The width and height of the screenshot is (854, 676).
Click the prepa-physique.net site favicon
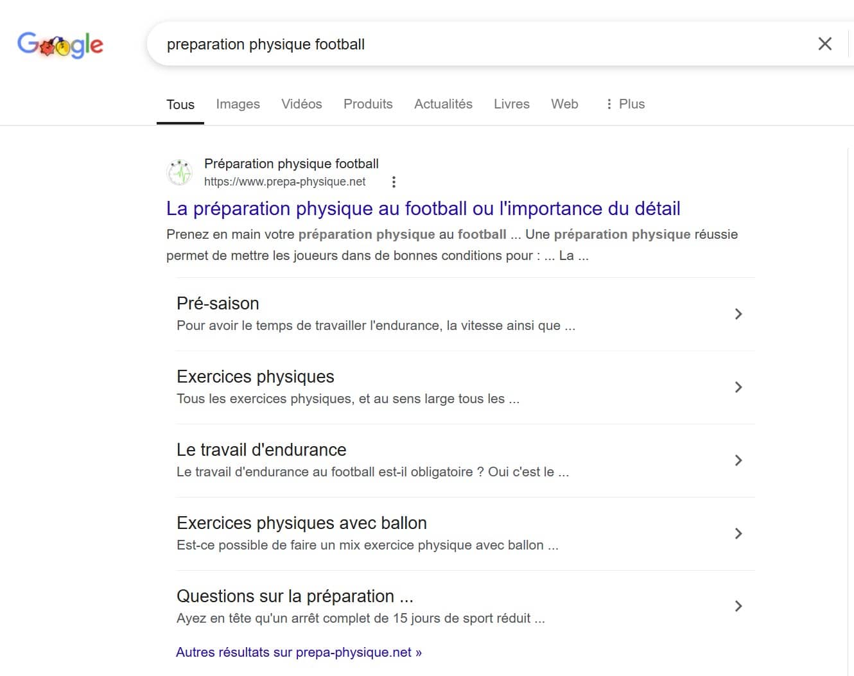180,172
